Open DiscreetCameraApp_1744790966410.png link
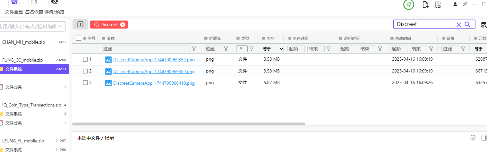Screen dimensions: 487x153 pyautogui.click(x=154, y=83)
